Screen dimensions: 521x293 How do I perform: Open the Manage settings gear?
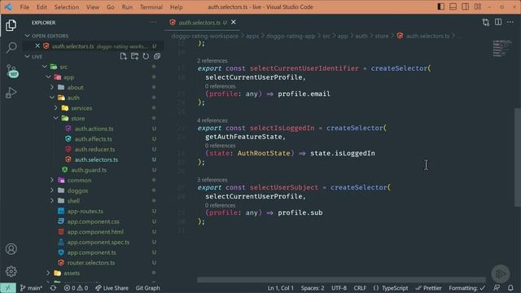click(x=11, y=271)
